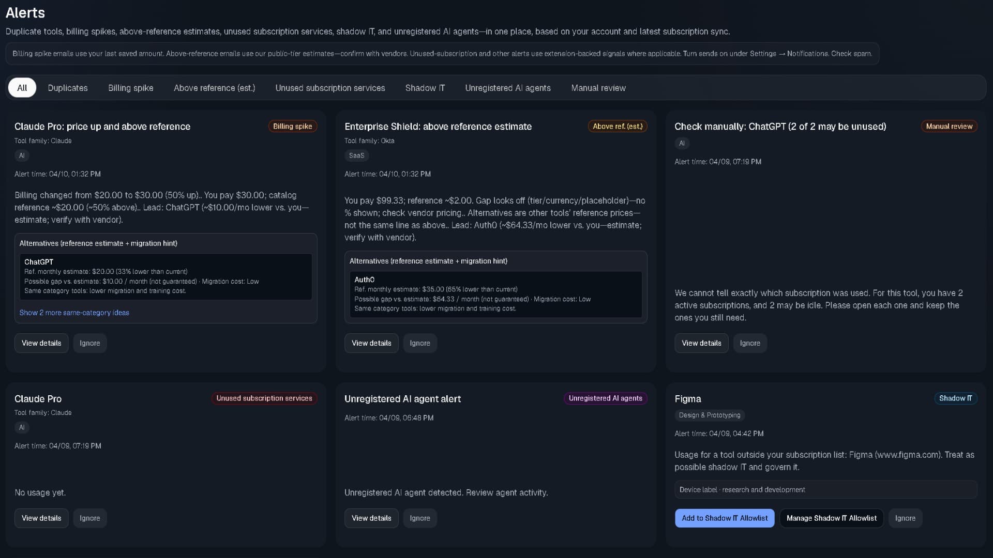Switch to the Shadow IT filter tab
Viewport: 993px width, 558px height.
point(425,88)
